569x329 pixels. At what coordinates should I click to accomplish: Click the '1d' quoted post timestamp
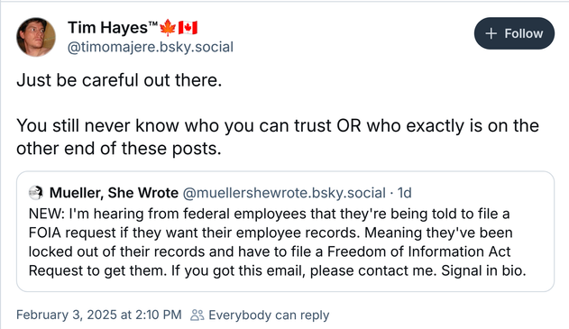pyautogui.click(x=405, y=193)
